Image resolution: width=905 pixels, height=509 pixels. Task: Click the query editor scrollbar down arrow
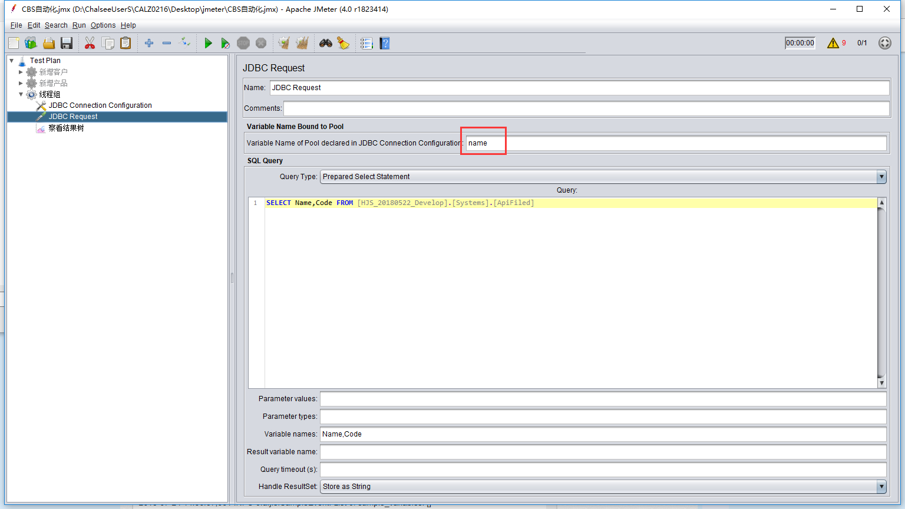pos(881,384)
